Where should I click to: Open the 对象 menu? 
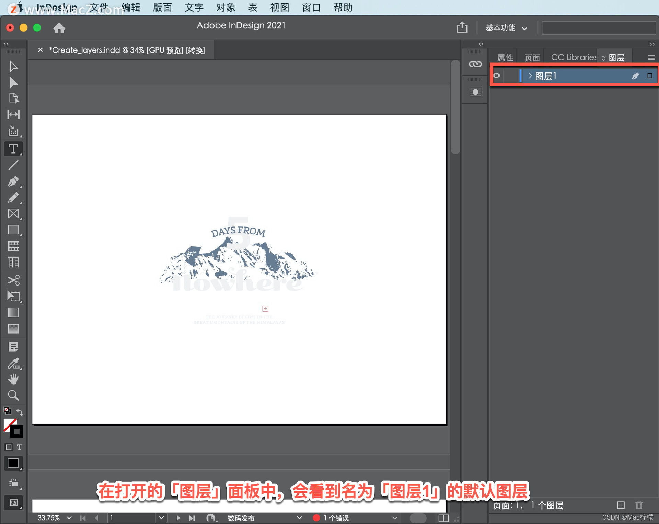225,7
